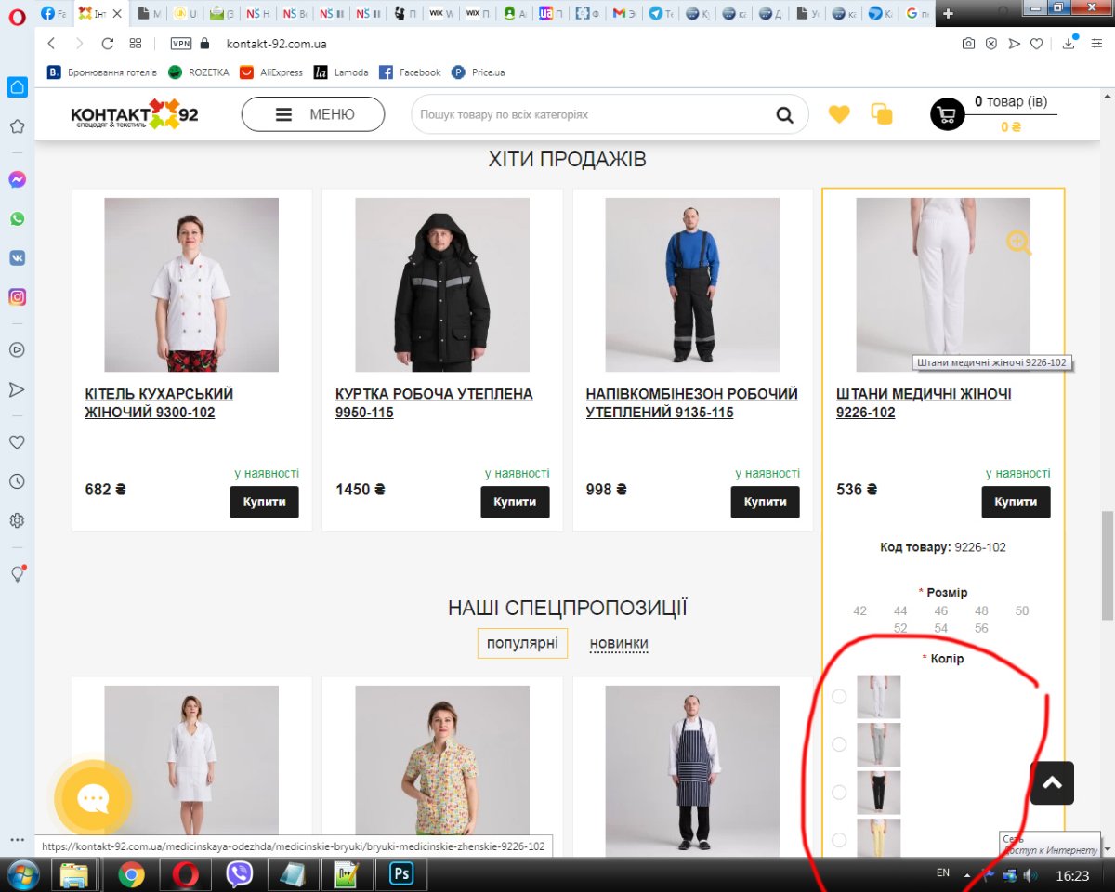Click the search magnifier on the site
The height and width of the screenshot is (892, 1115).
[x=785, y=115]
